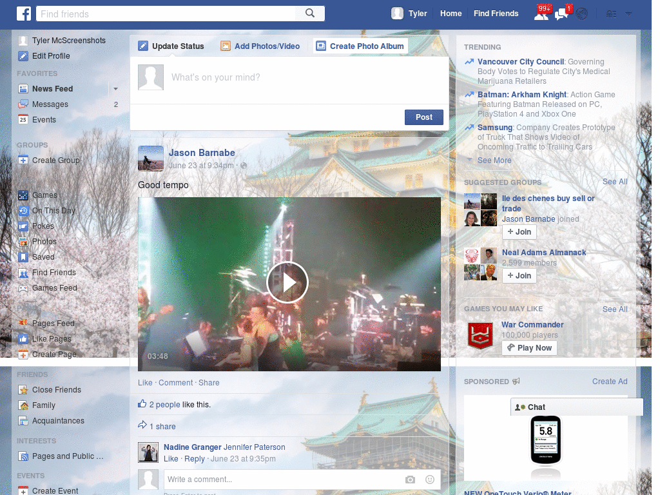Click the Facebook logo to go home
The width and height of the screenshot is (660, 495).
pyautogui.click(x=23, y=13)
